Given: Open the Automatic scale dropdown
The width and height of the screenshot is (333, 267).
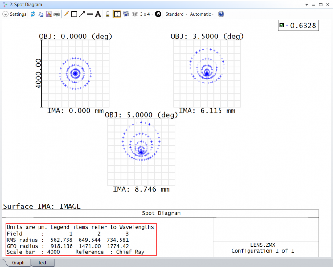Looking at the screenshot, I should pos(201,14).
